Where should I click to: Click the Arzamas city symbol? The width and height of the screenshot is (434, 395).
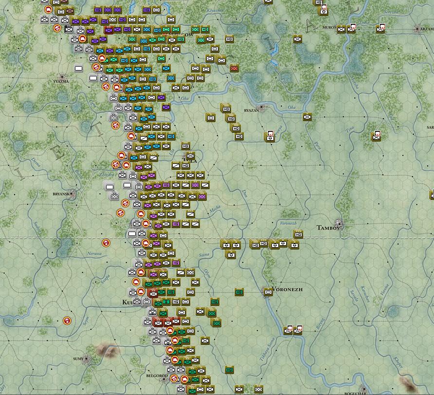click(417, 29)
